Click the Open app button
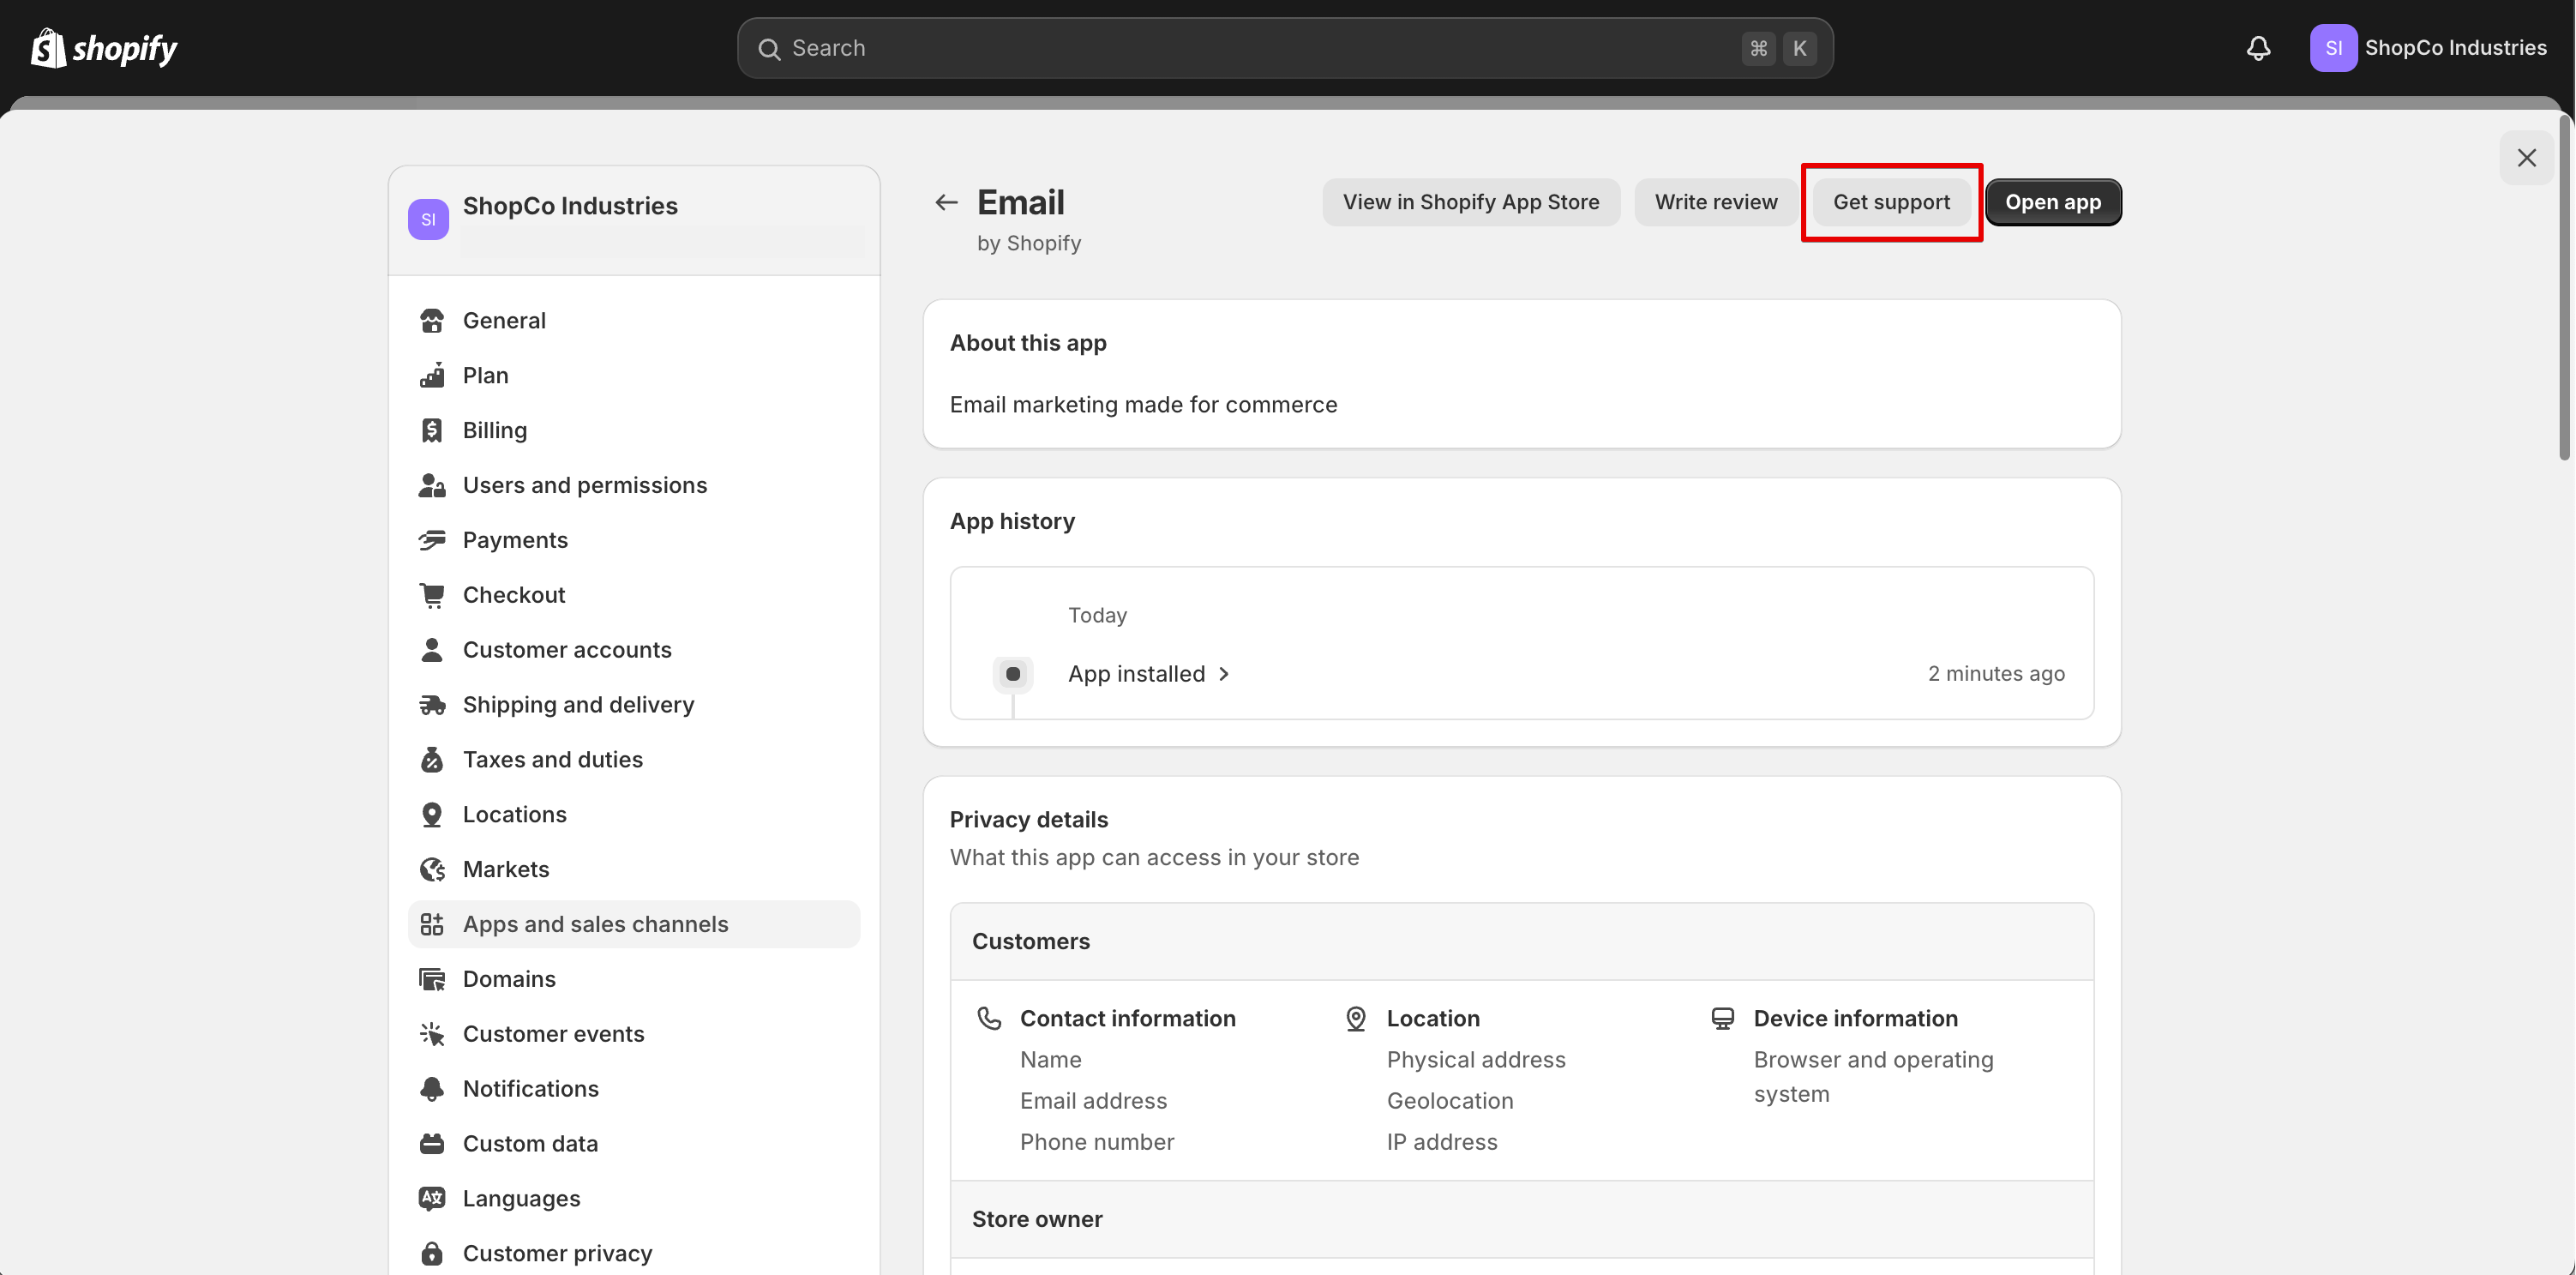The width and height of the screenshot is (2576, 1275). point(2053,202)
